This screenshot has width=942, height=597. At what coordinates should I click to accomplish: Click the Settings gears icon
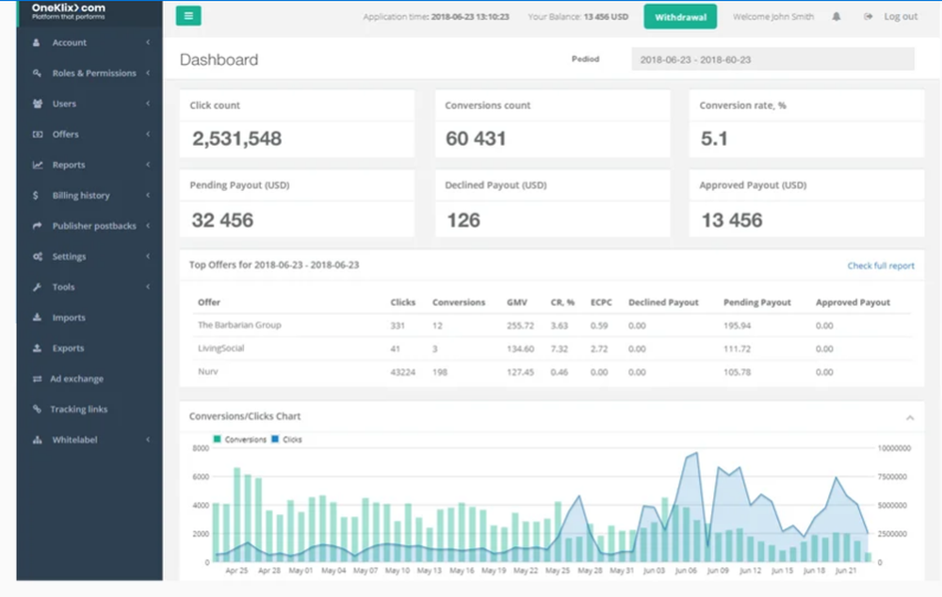[38, 256]
